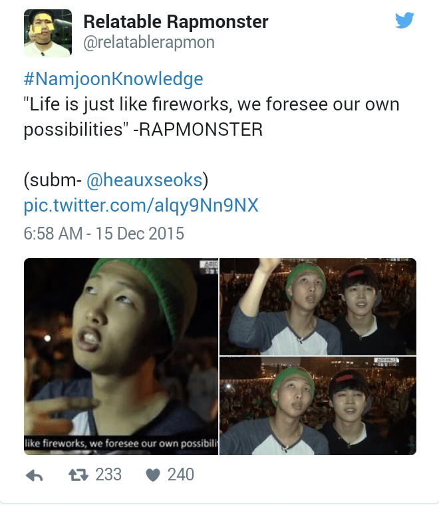The width and height of the screenshot is (439, 505).
Task: Open the Relatable Rapmonster profile avatar
Action: [x=48, y=33]
